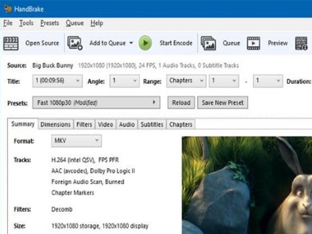Click the 1920x1080 storage size text
This screenshot has height=234, width=312.
(100, 226)
